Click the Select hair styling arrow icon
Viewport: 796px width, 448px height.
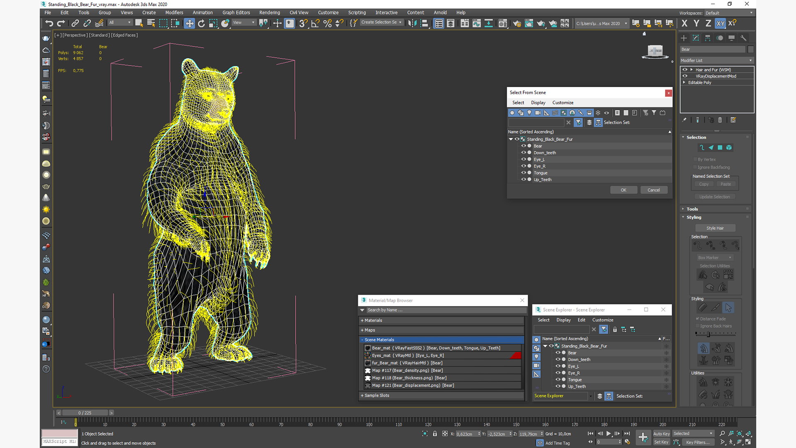728,307
